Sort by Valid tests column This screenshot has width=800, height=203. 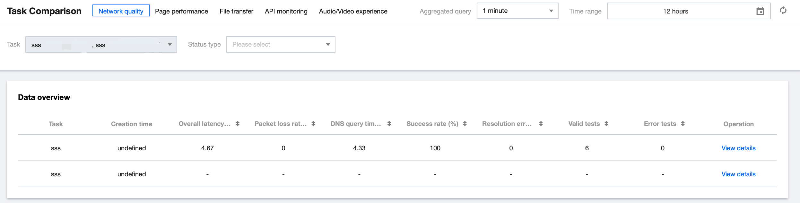606,124
